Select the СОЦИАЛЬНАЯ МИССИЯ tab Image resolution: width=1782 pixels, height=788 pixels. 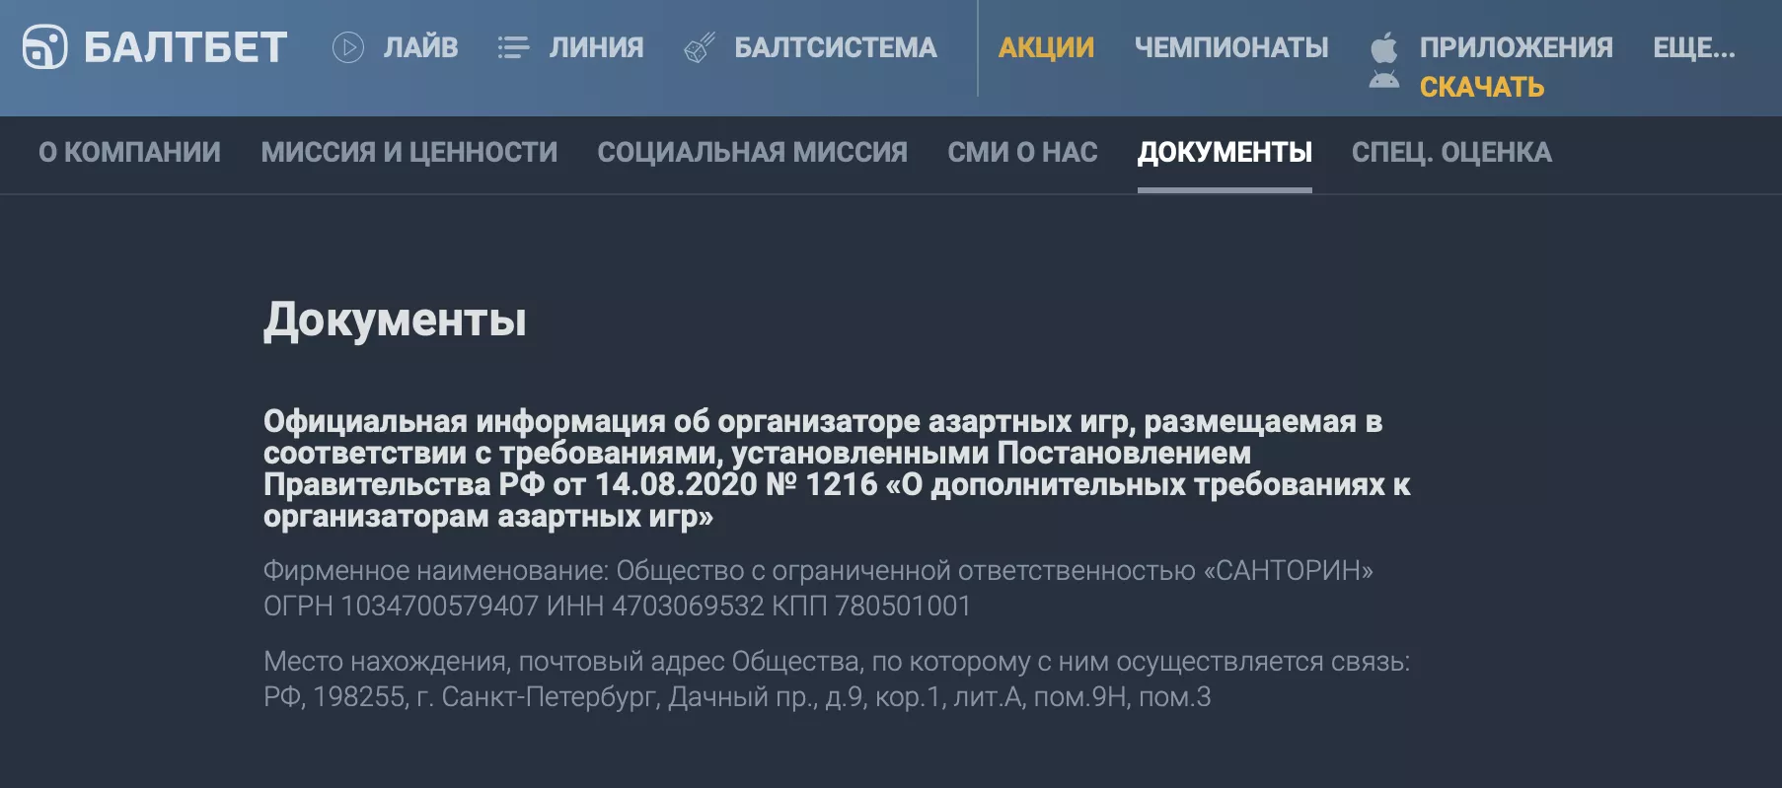pos(753,153)
